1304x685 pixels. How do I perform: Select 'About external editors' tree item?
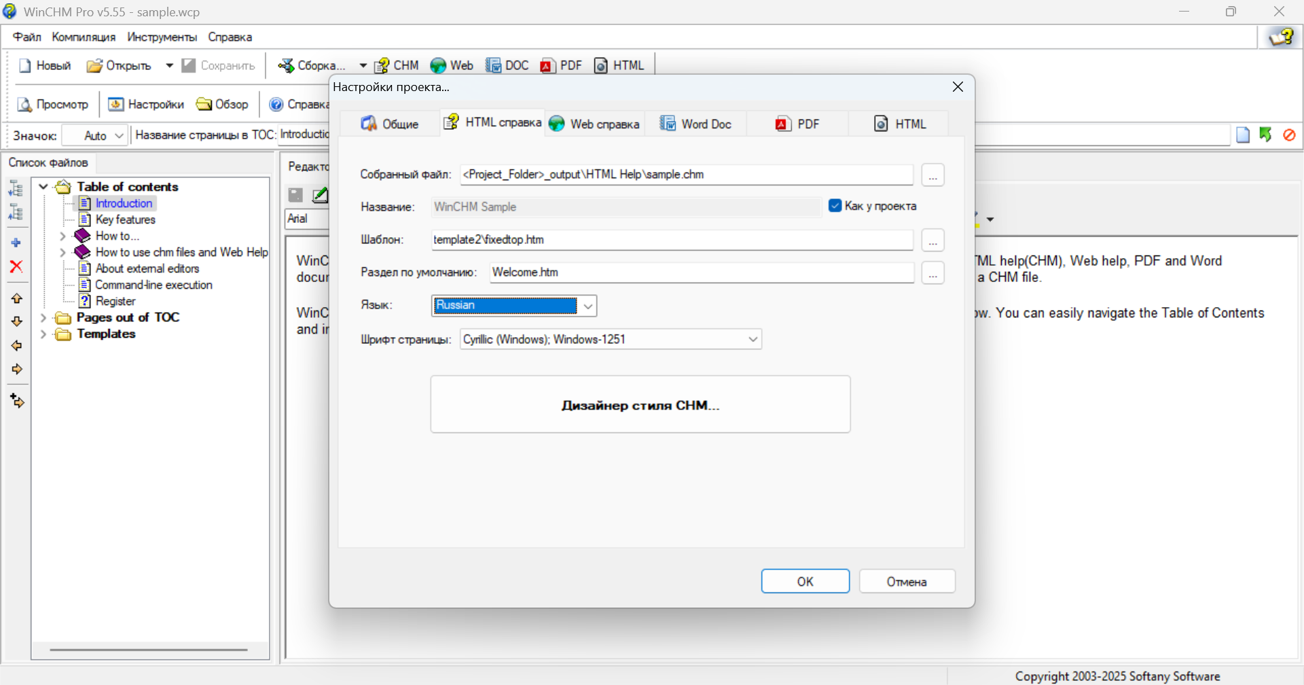coord(147,268)
